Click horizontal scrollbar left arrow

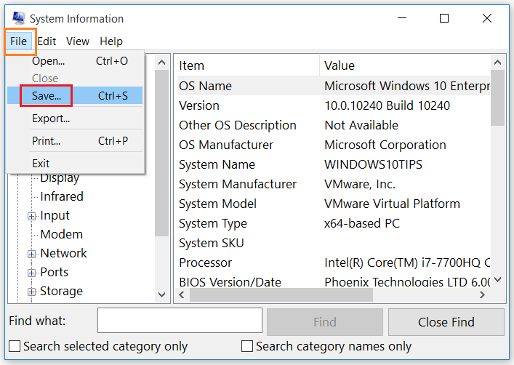point(182,294)
